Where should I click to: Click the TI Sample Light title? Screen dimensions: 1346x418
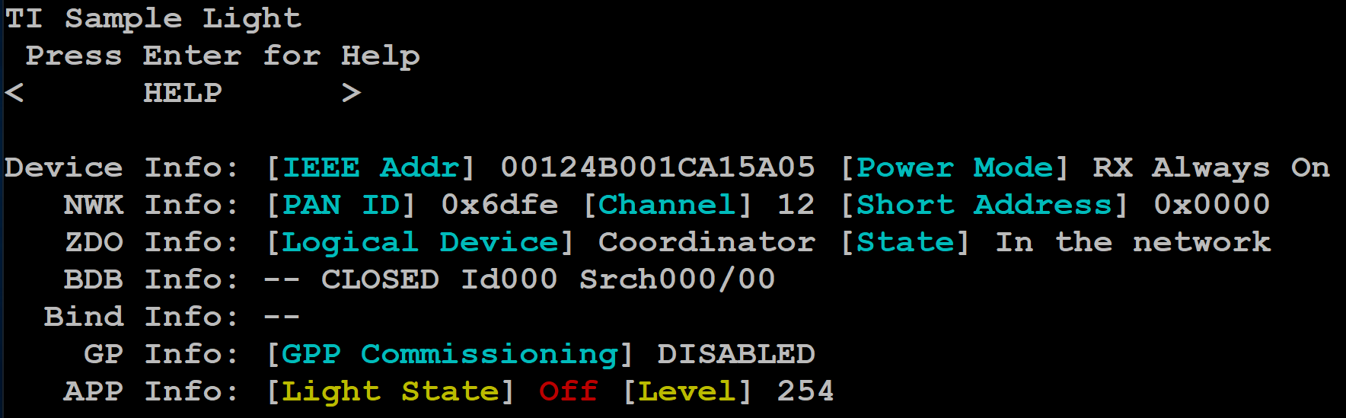click(x=153, y=18)
